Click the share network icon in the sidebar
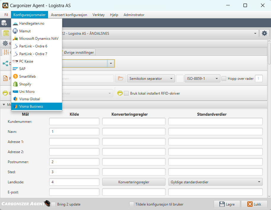 pyautogui.click(x=5, y=64)
